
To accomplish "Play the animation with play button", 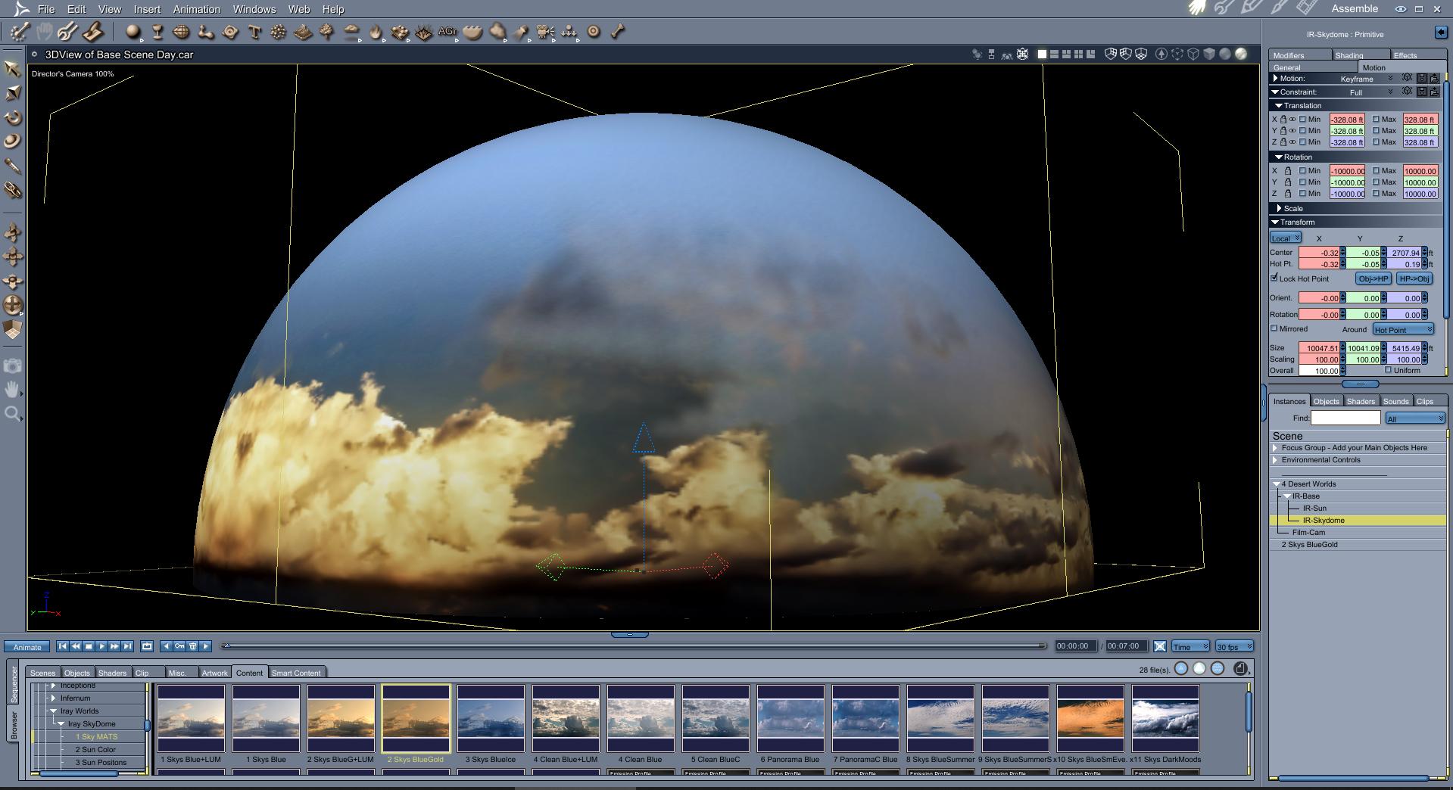I will 101,646.
